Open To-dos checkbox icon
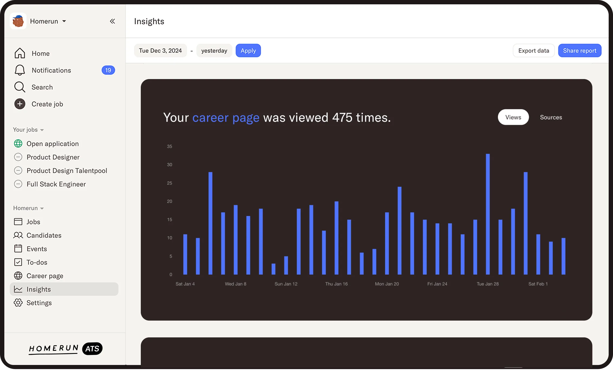This screenshot has height=372, width=613. [18, 262]
